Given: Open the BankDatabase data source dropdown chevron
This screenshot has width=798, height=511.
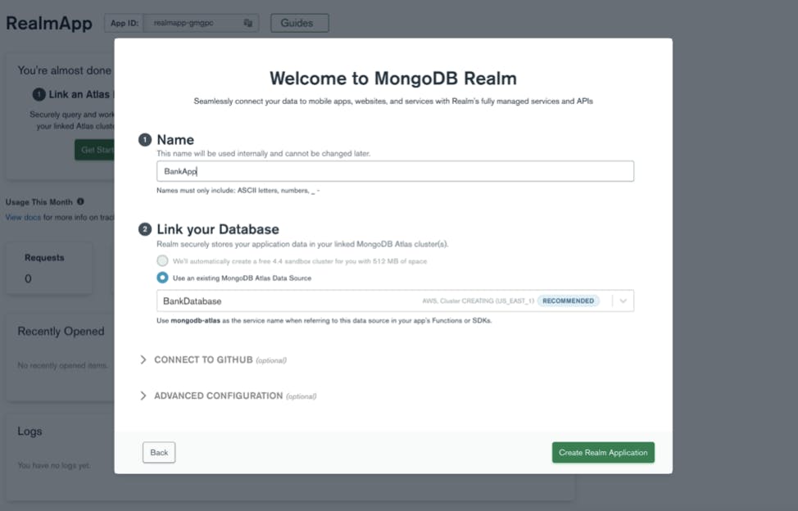Looking at the screenshot, I should tap(624, 301).
